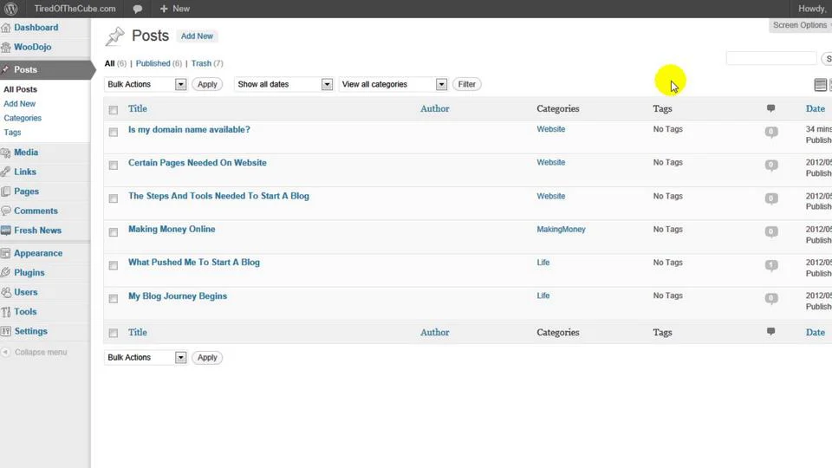
Task: Click the Appearance icon in sidebar
Action: pos(6,253)
